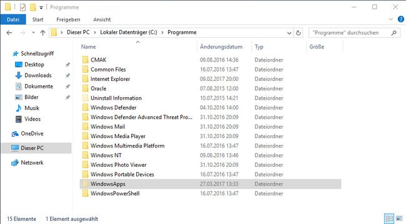Select the Internet Explorer folder icon
The image size is (406, 224).
(x=85, y=79)
